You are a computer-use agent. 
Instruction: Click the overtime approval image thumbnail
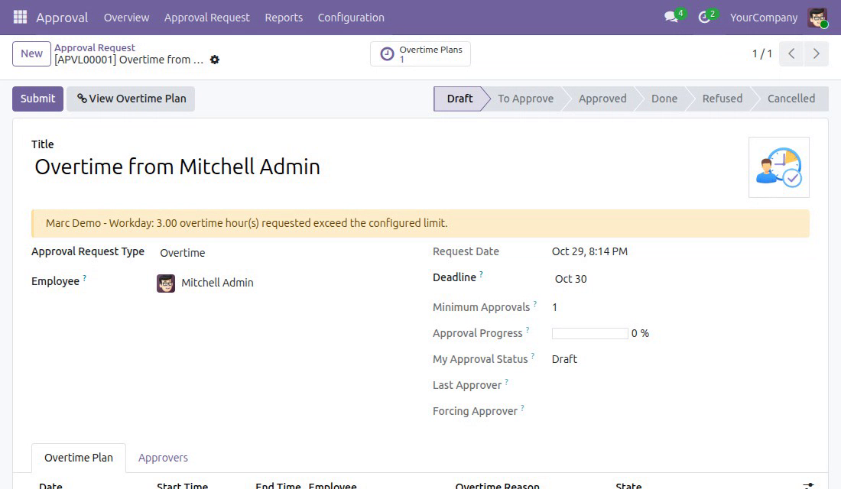779,167
